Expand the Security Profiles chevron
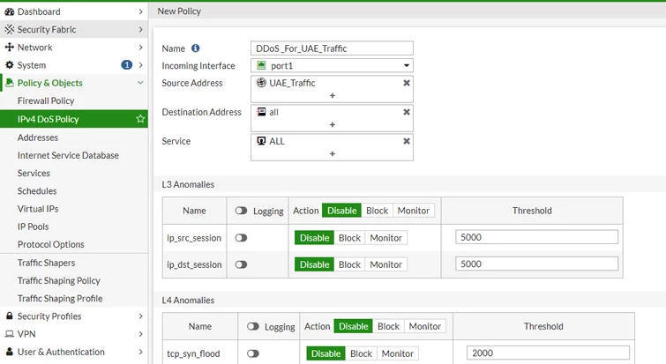 coord(140,316)
